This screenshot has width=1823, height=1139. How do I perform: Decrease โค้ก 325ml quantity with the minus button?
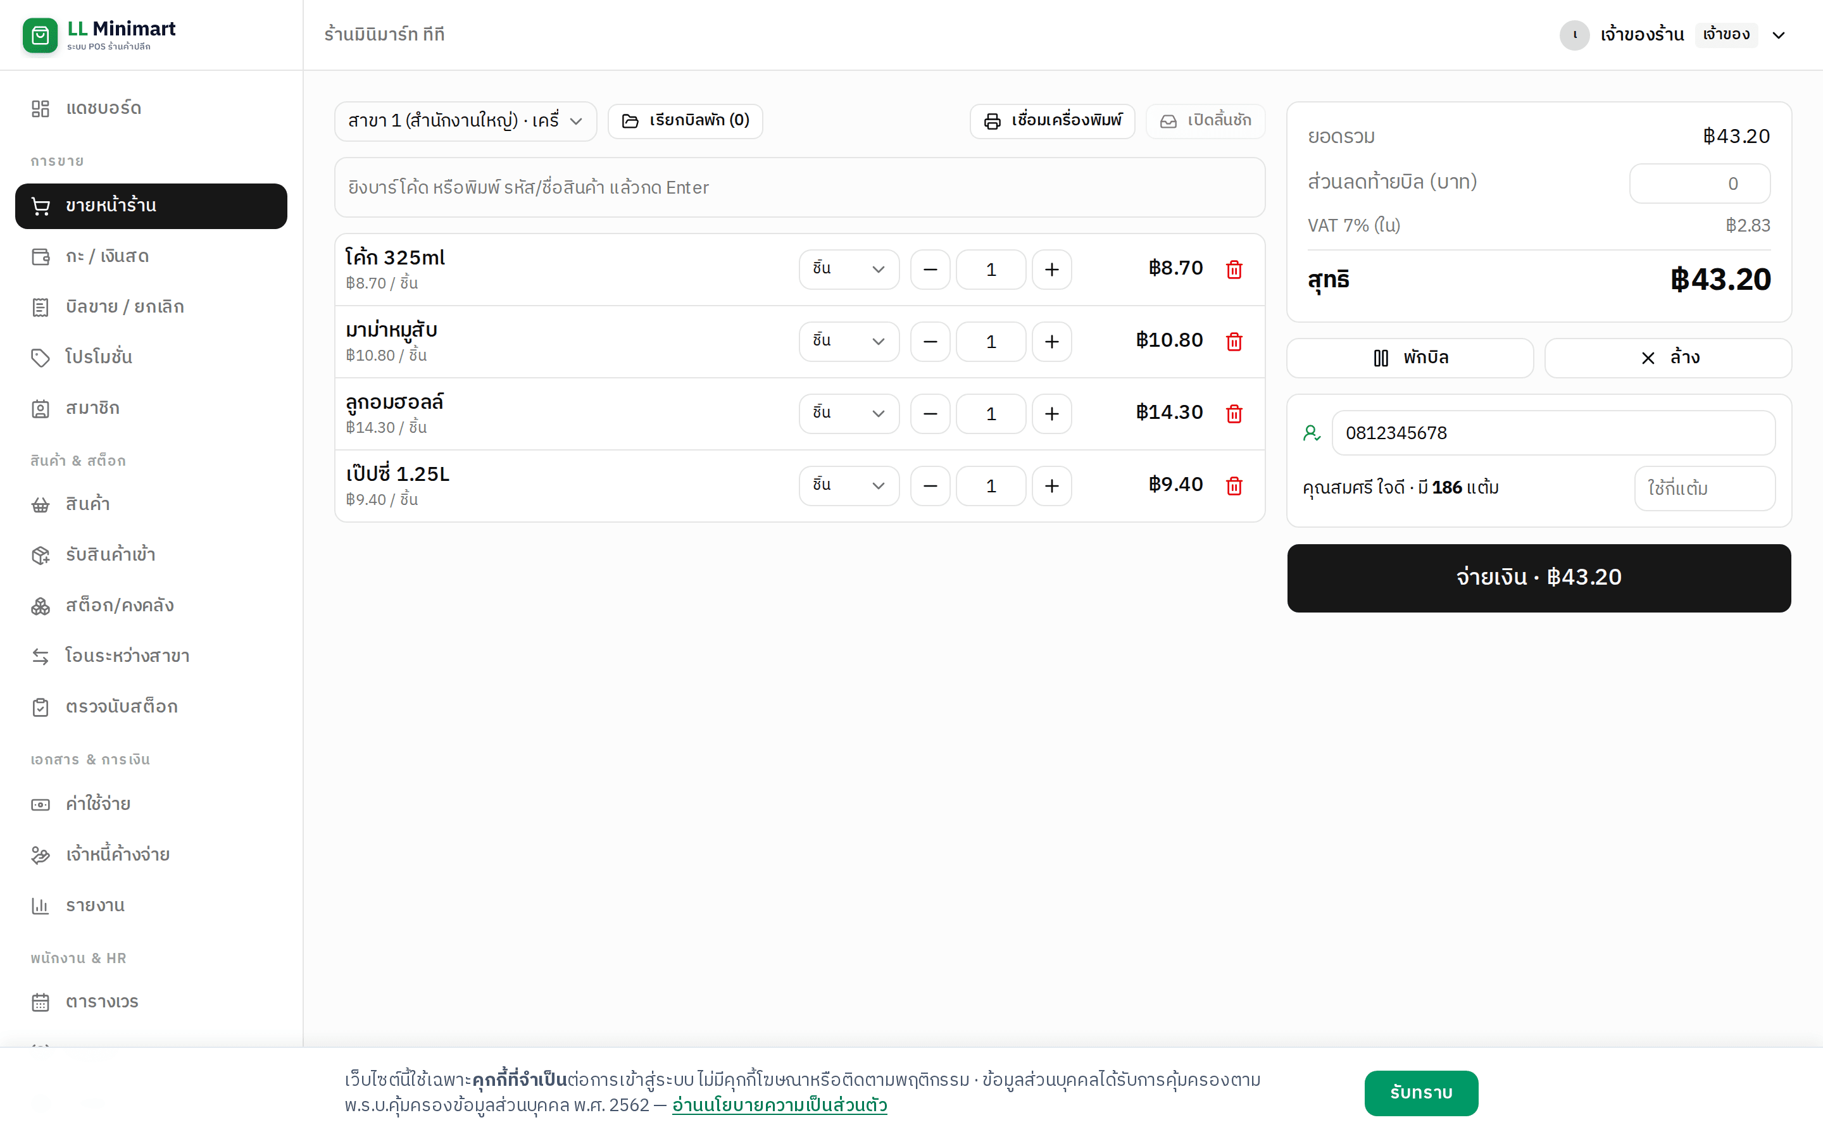pyautogui.click(x=930, y=270)
